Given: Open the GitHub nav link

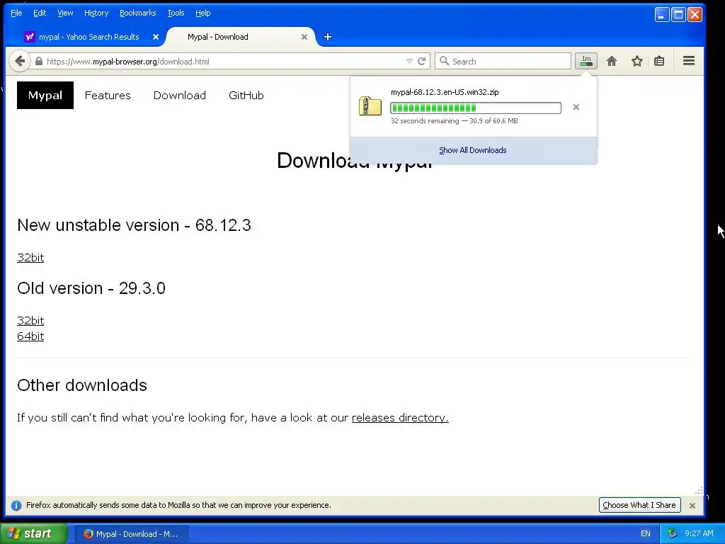Looking at the screenshot, I should click(x=246, y=96).
